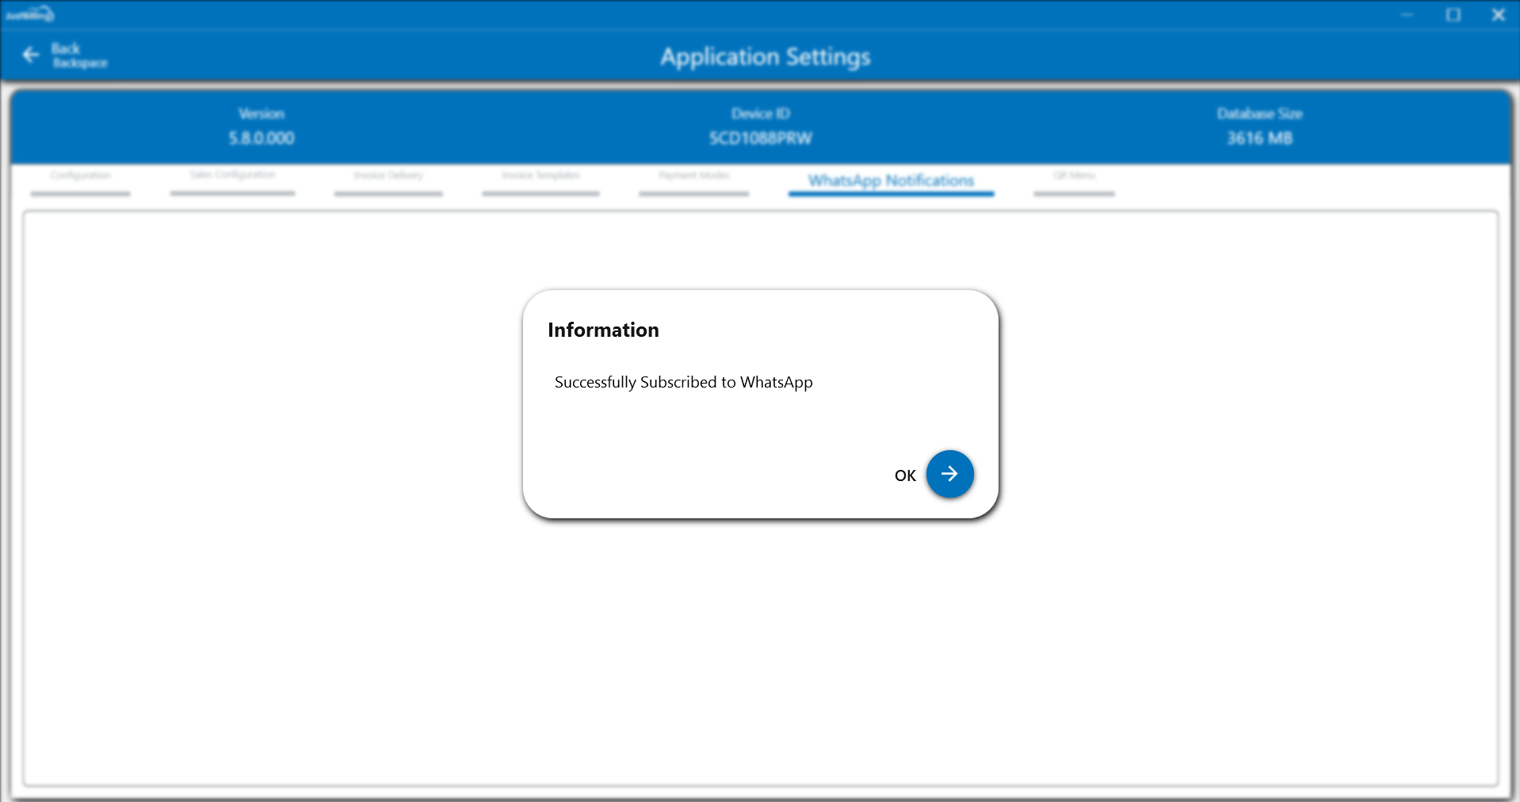Click the OK text label in the dialog
1520x802 pixels.
click(x=905, y=475)
